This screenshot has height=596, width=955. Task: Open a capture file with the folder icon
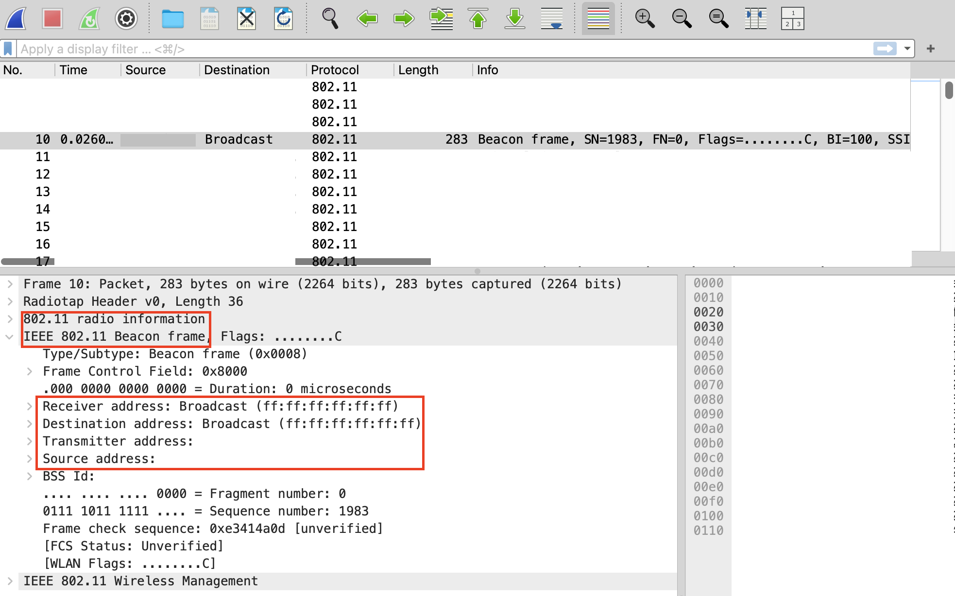pyautogui.click(x=172, y=18)
